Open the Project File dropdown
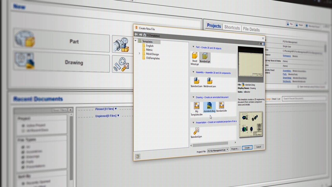Viewport: 332px width, 187px height. [218, 150]
